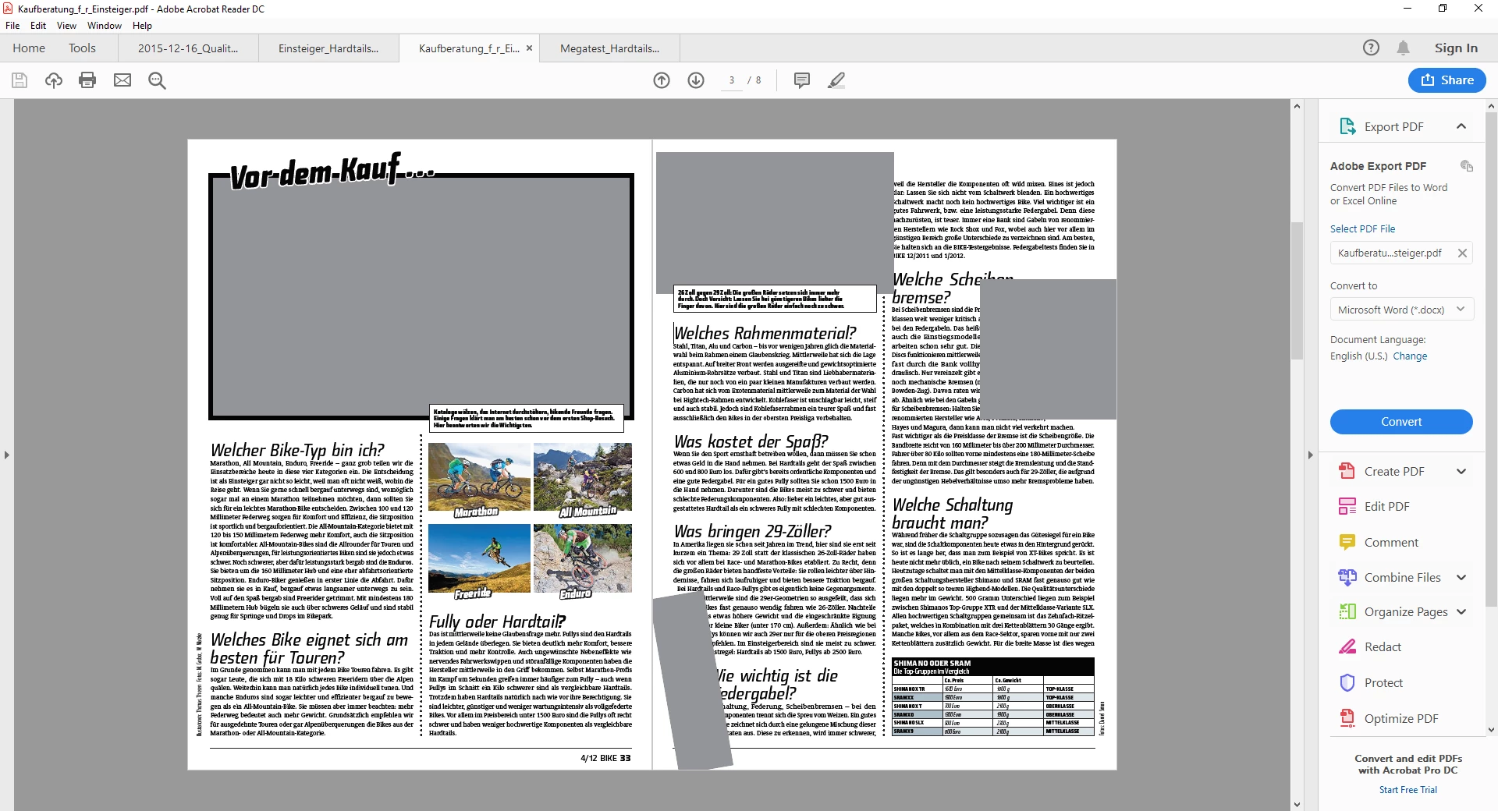
Task: Go to previous page arrow
Action: [662, 80]
